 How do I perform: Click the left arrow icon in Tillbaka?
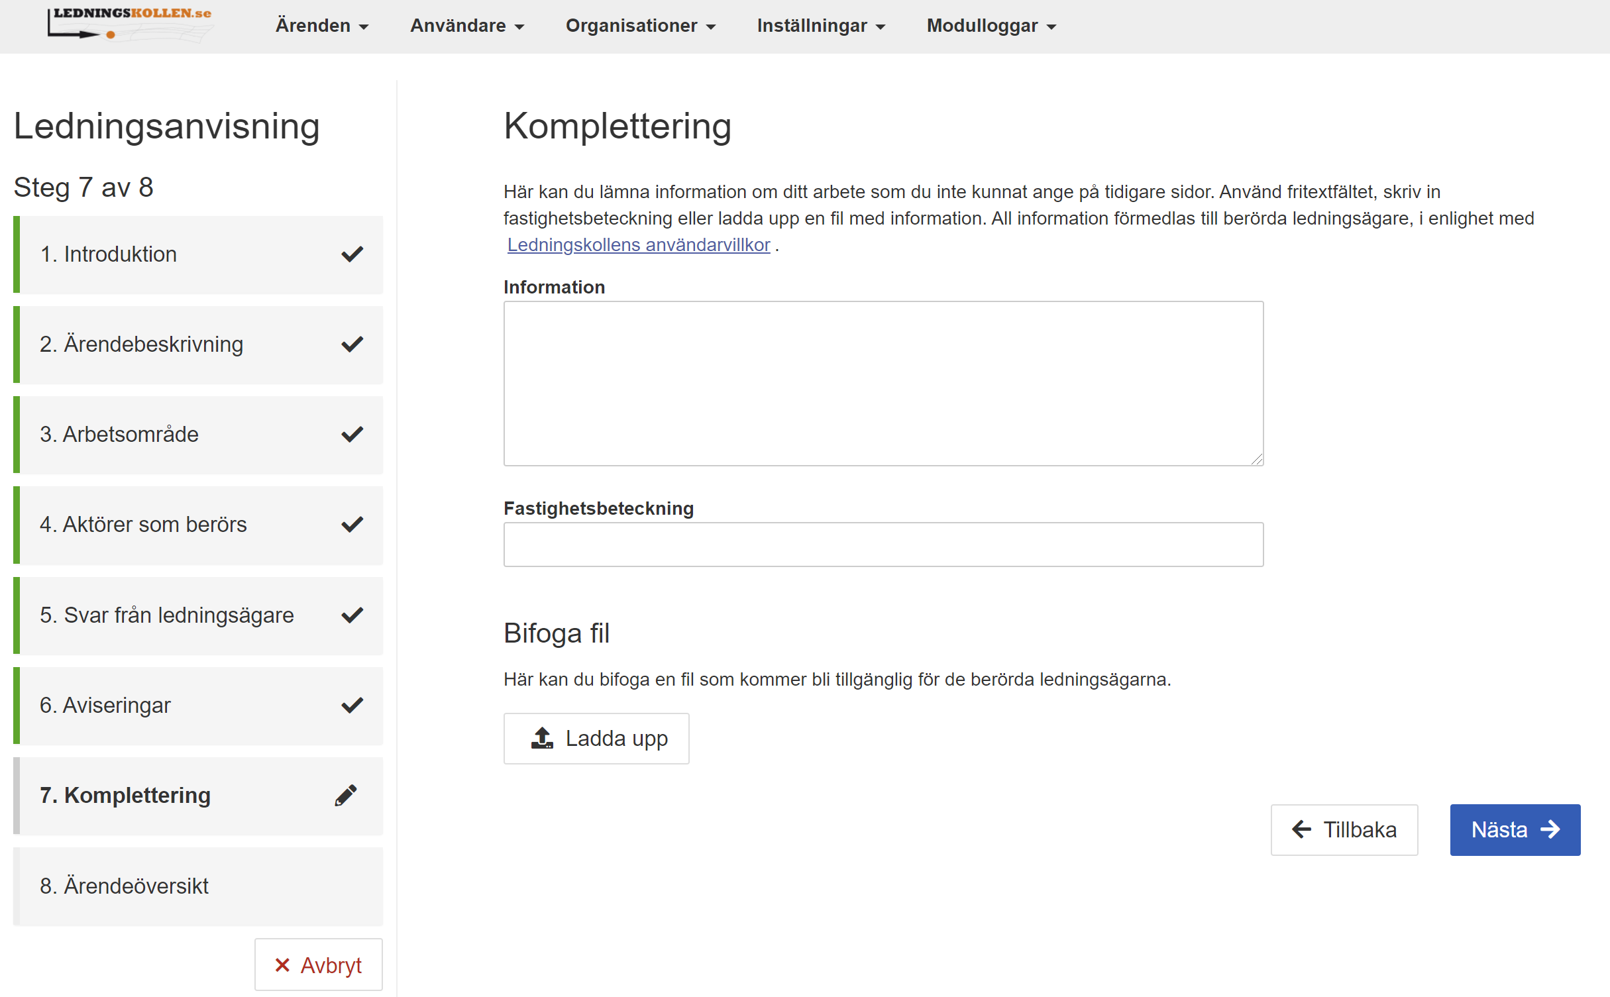(1301, 829)
